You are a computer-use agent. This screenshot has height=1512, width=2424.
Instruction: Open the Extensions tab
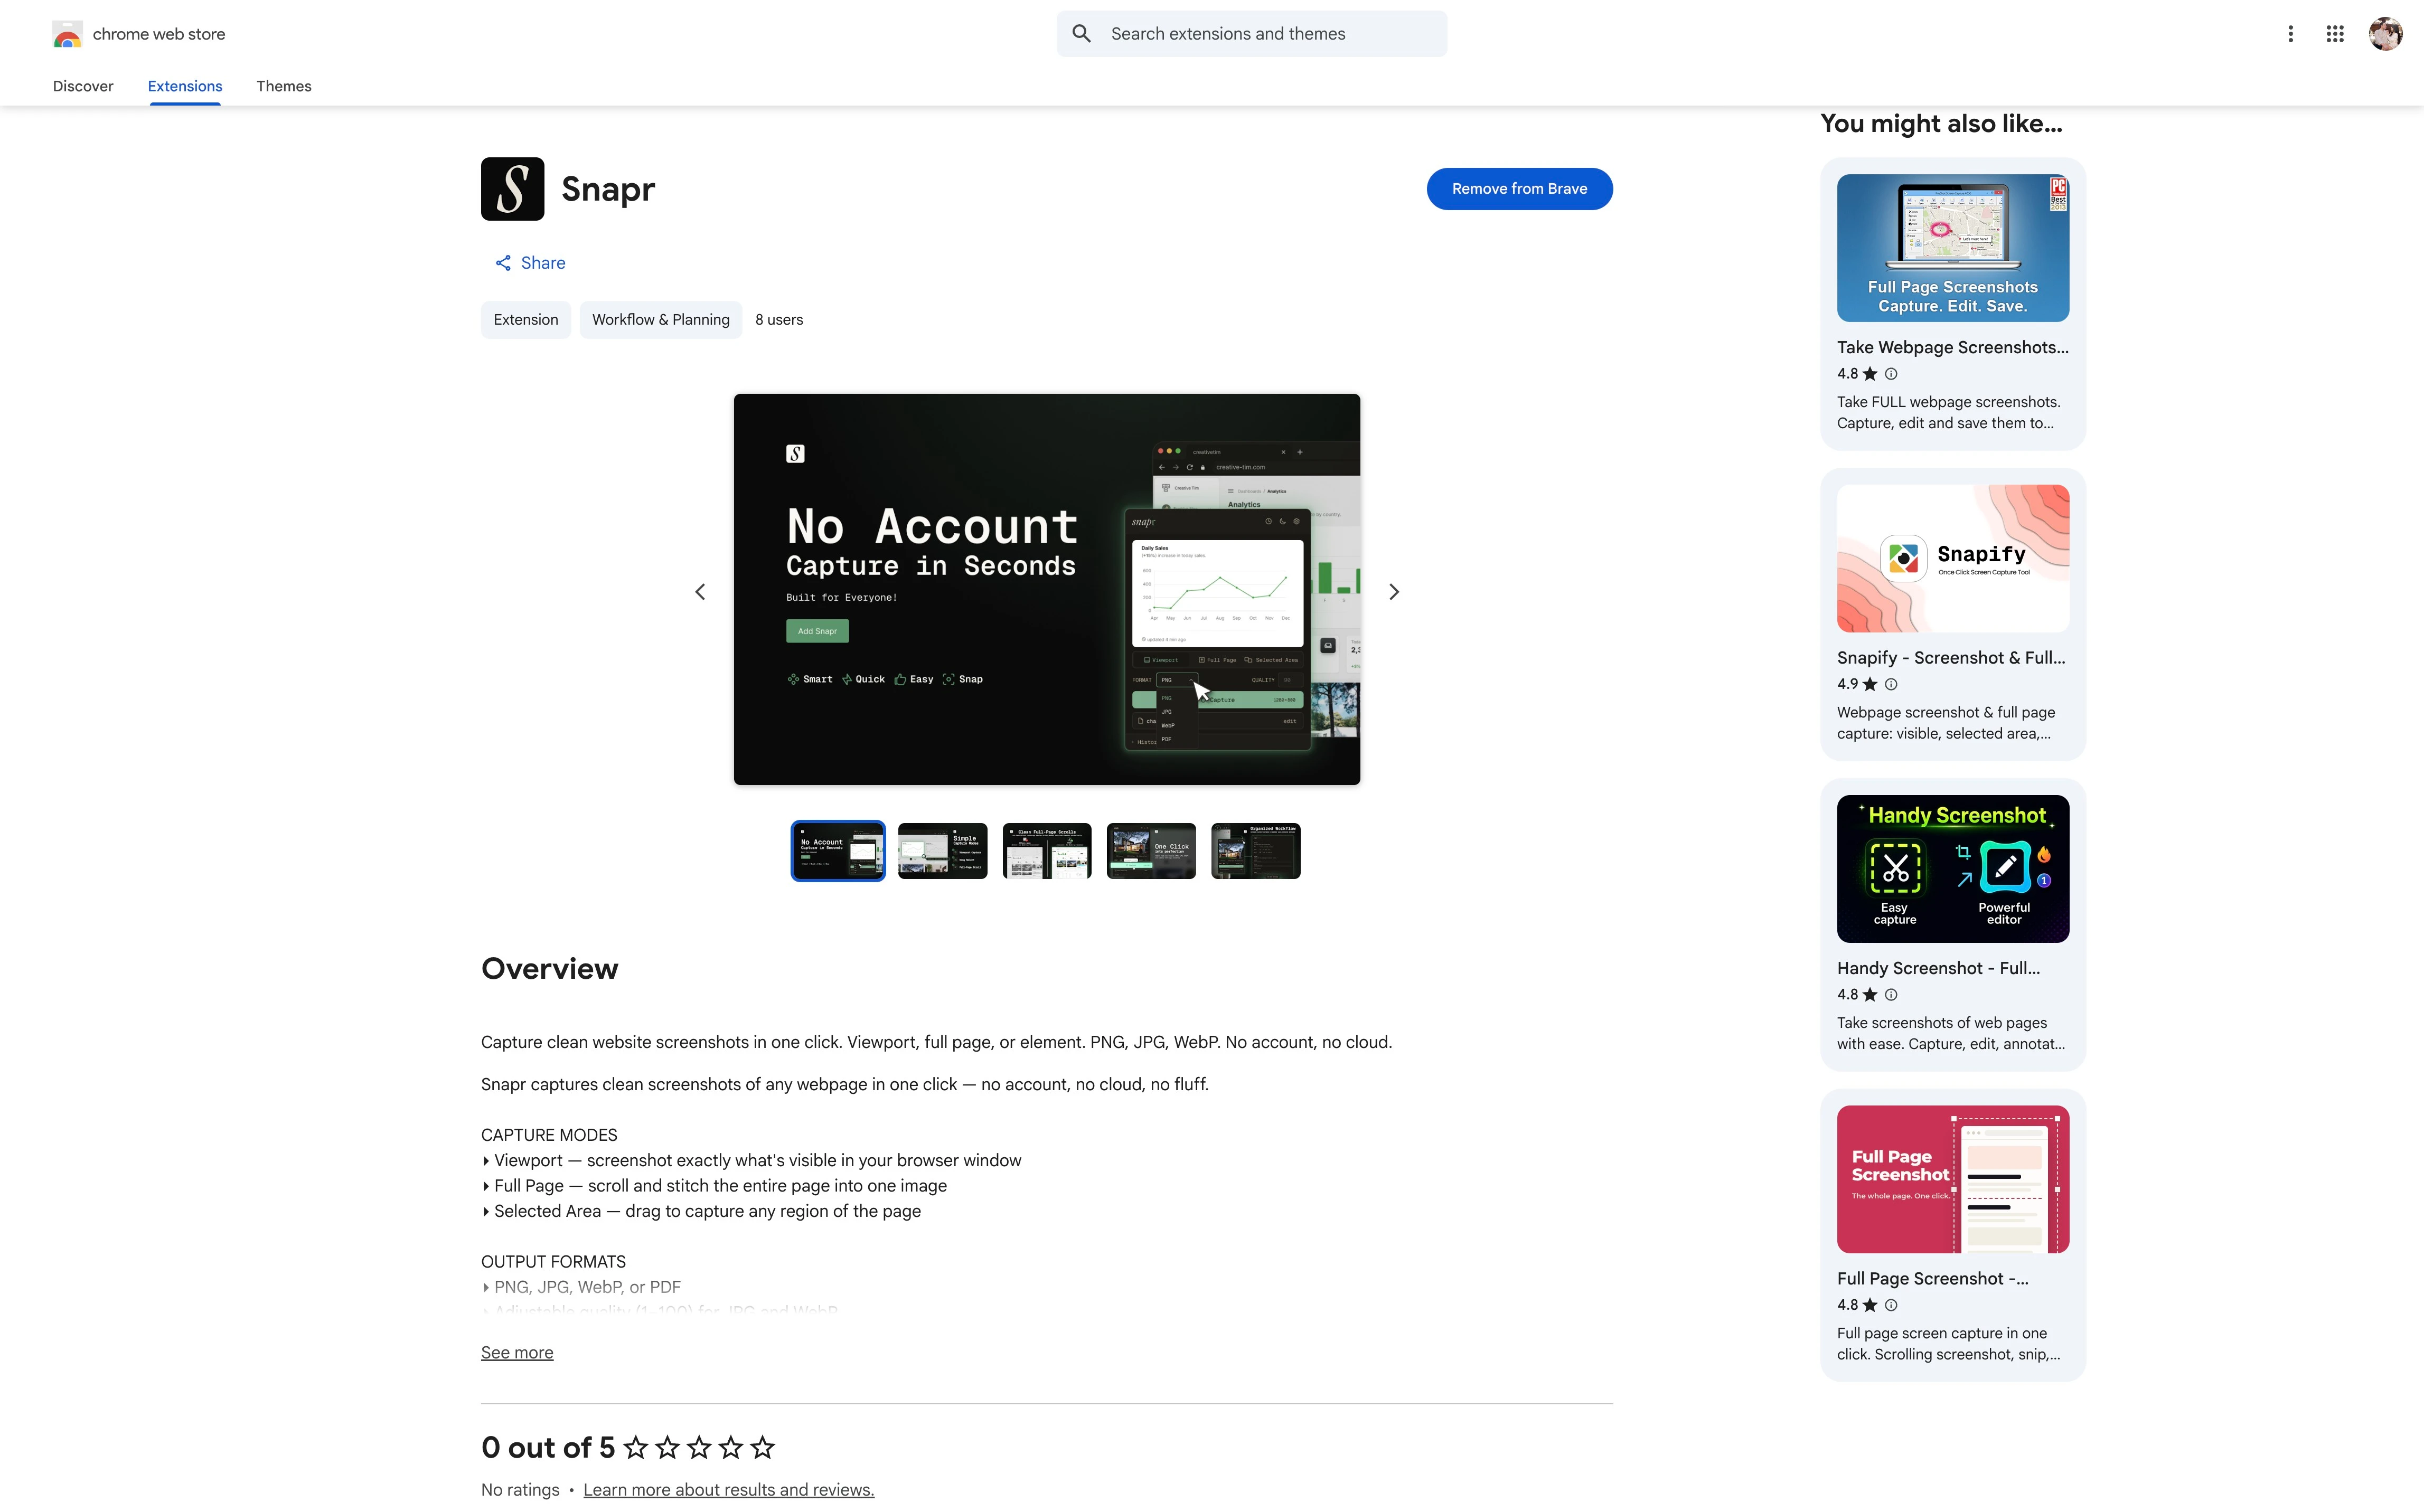click(x=185, y=86)
